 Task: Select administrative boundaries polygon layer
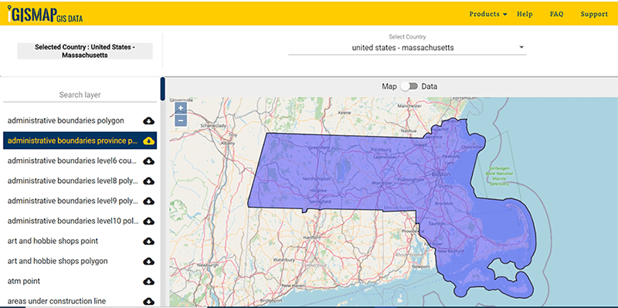tap(66, 120)
